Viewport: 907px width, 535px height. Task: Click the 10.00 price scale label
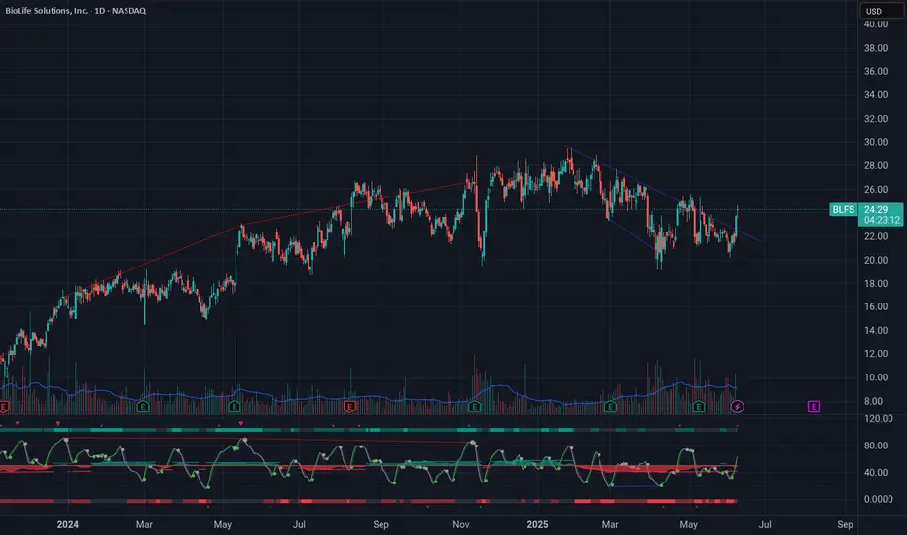tap(876, 377)
